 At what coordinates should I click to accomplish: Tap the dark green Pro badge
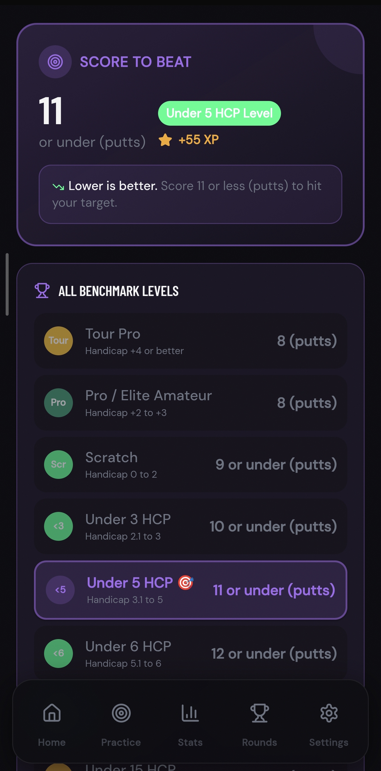coord(58,403)
